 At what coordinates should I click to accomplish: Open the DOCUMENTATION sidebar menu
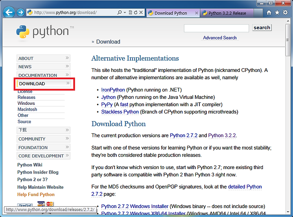[44, 75]
